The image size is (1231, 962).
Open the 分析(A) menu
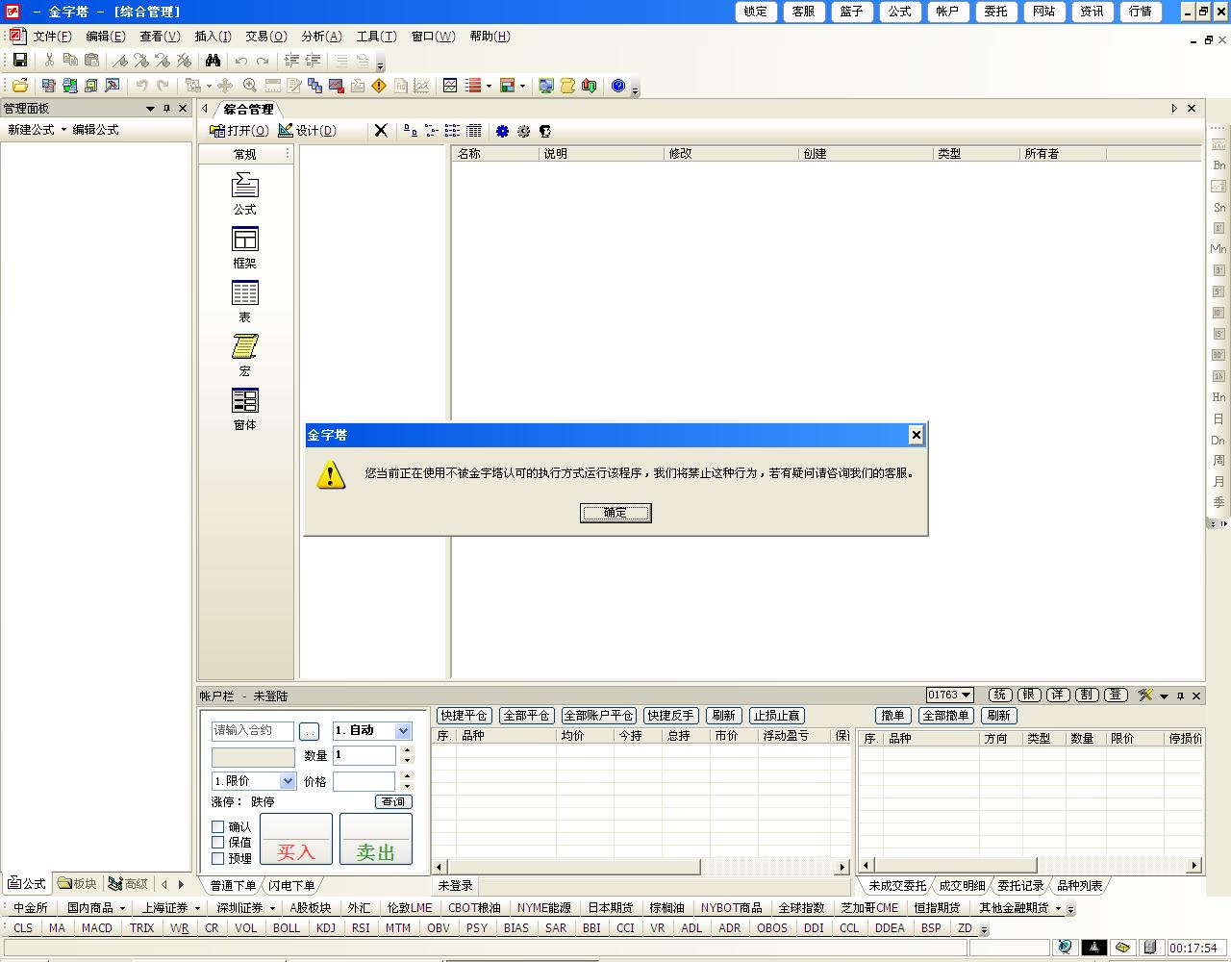321,37
